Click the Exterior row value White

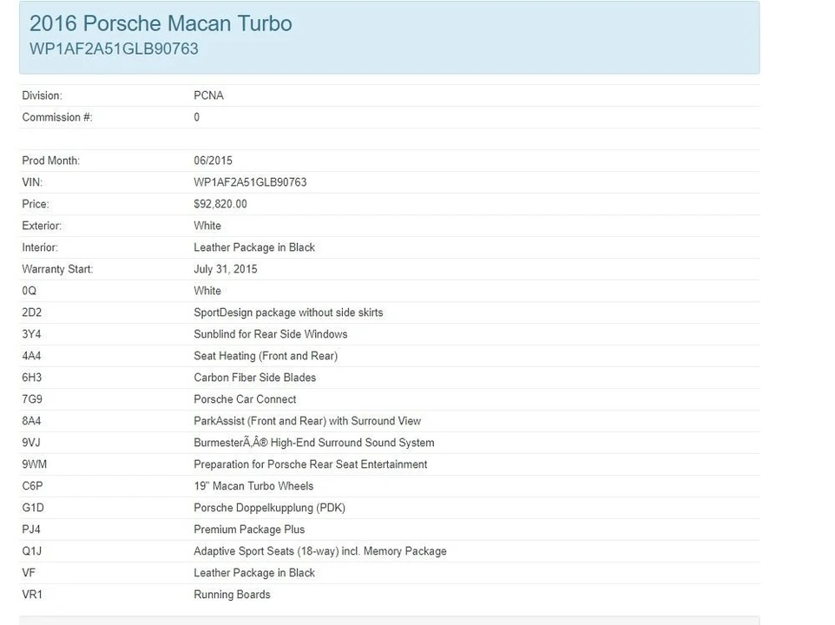point(207,226)
